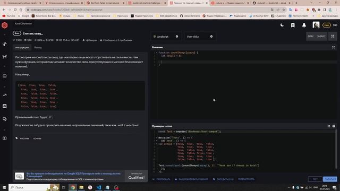Click ПРОПУСКАТЬ skip link
340x191 pixels.
coord(161,179)
